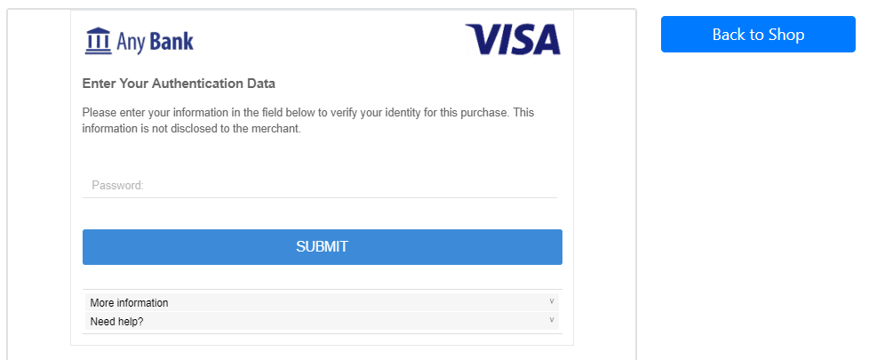Click the "Enter Your Authentication Data" heading
This screenshot has height=360, width=869.
pos(179,84)
